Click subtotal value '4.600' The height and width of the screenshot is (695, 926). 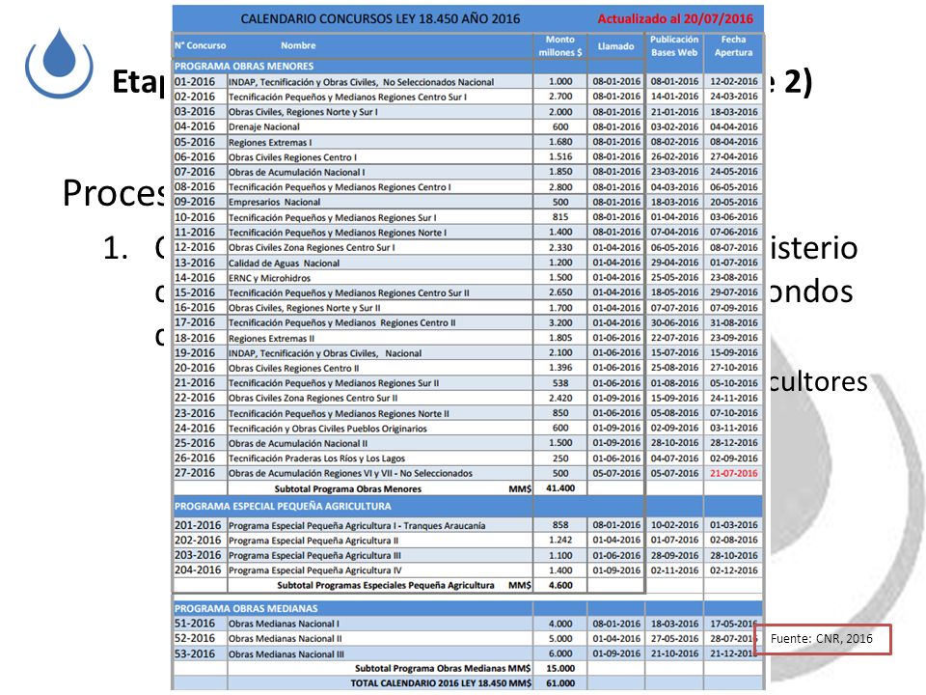tap(560, 585)
